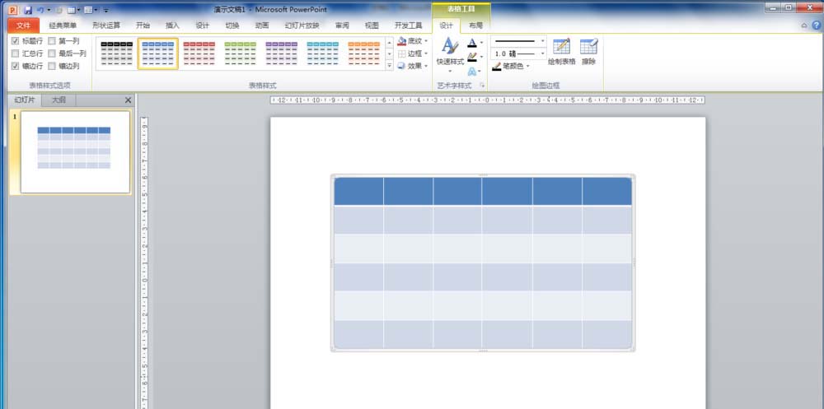This screenshot has height=409, width=824.
Task: Click the Undo arrow icon
Action: click(40, 10)
